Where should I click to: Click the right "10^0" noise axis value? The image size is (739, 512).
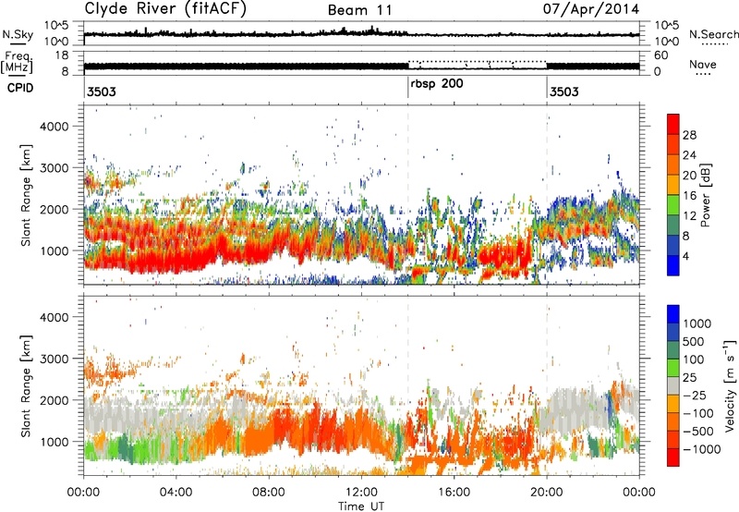click(667, 42)
